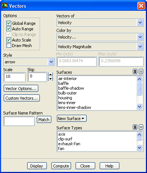This screenshot has width=147, height=173.
Task: Click the Fluent app icon in the title bar
Action: coord(5,6)
